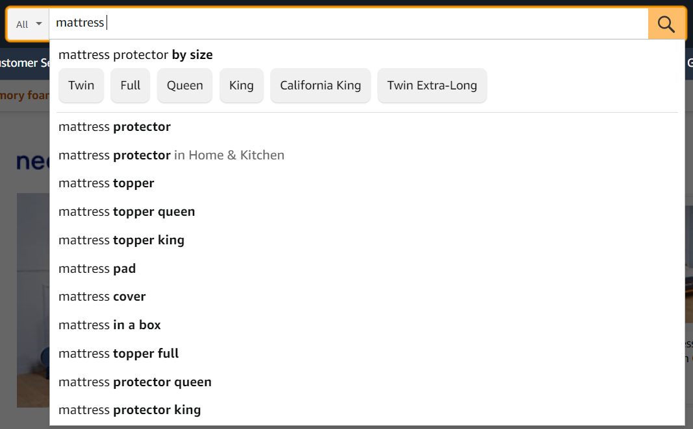
Task: Choose the mattress topper king suggestion
Action: pyautogui.click(x=121, y=240)
